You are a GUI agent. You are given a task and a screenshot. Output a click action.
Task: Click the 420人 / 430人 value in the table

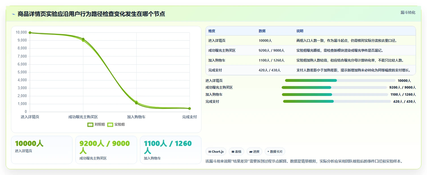(x=269, y=70)
